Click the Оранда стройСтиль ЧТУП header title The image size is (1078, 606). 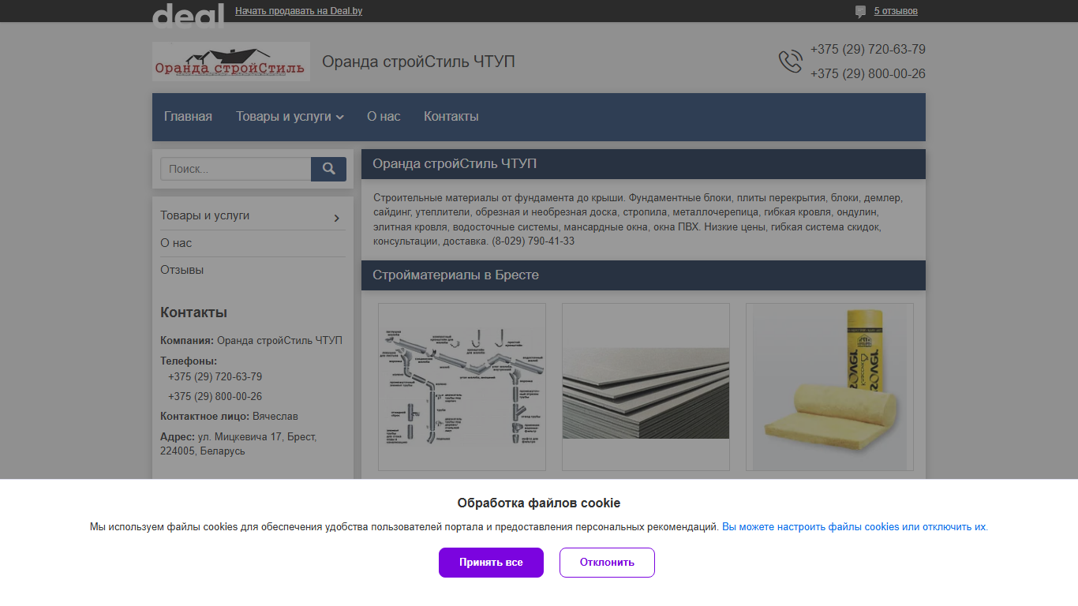[x=418, y=62]
